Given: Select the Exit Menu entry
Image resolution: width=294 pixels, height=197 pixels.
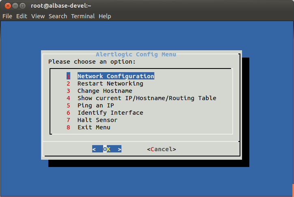Looking at the screenshot, I should 94,127.
